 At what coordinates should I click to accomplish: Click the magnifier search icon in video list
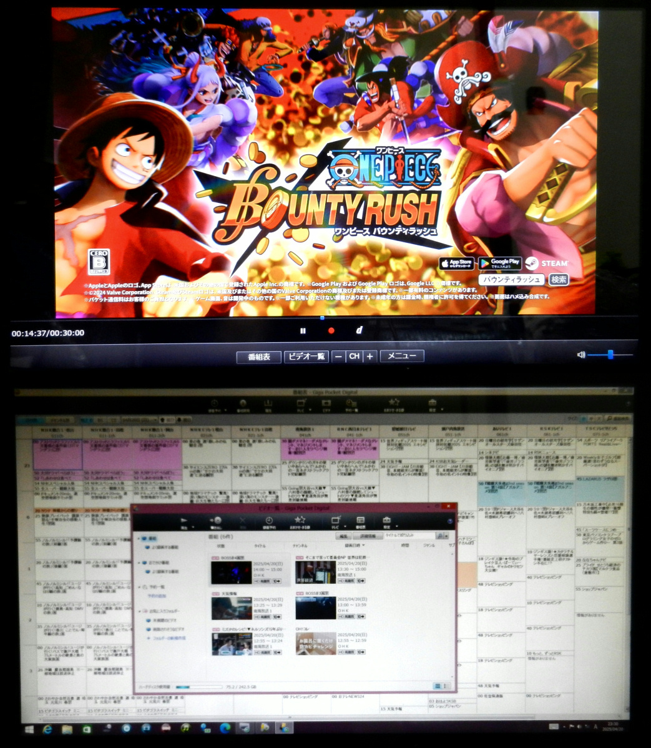[x=440, y=536]
